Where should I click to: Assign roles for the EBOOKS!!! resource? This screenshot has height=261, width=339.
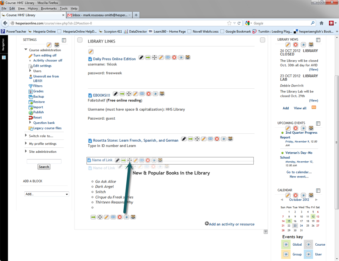pyautogui.click(x=162, y=94)
